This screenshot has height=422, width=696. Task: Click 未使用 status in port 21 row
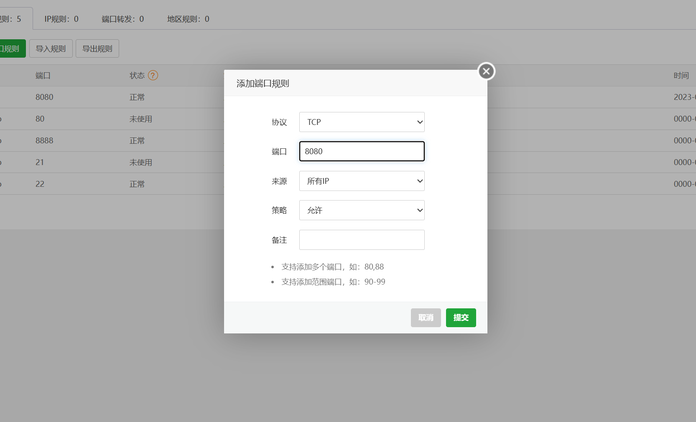click(x=141, y=163)
